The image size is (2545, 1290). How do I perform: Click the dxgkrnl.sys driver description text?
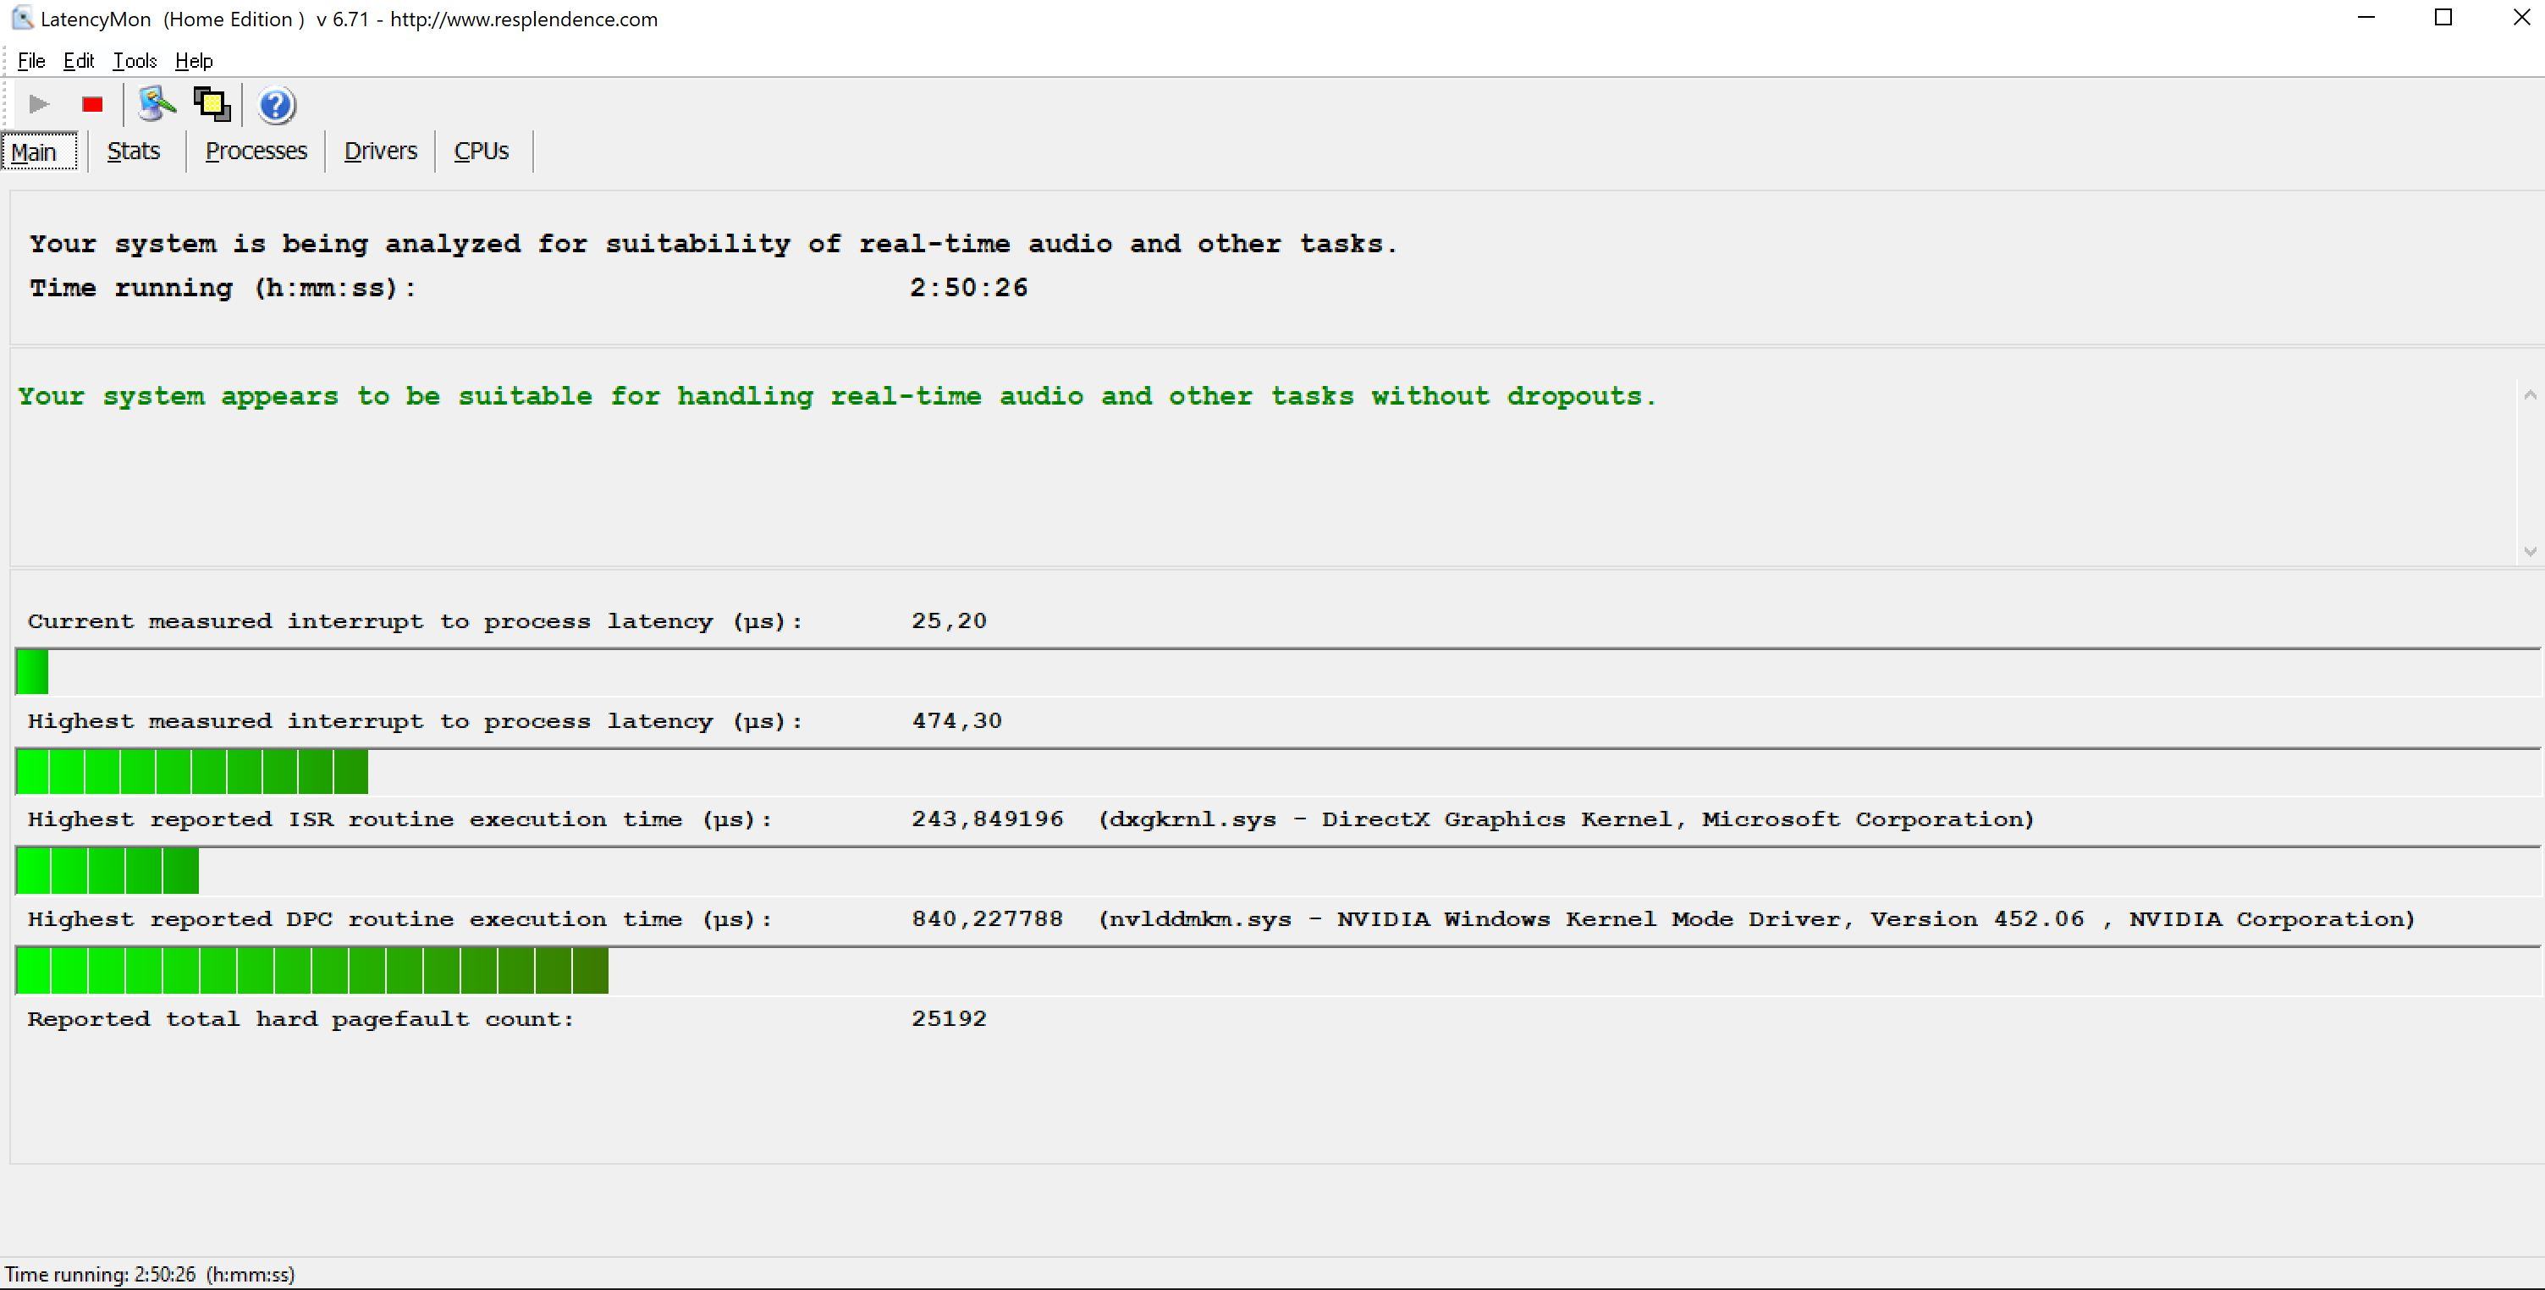point(1566,820)
